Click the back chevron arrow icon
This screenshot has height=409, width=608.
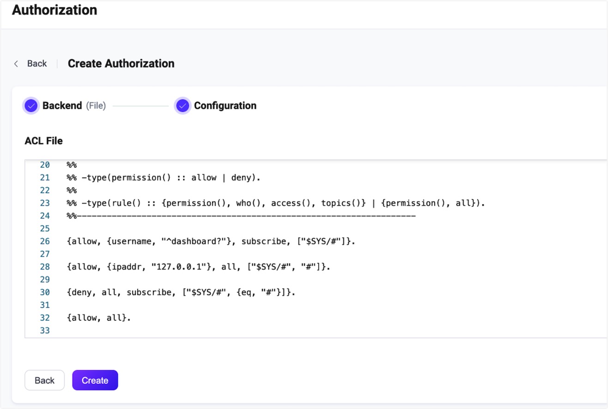pos(16,64)
